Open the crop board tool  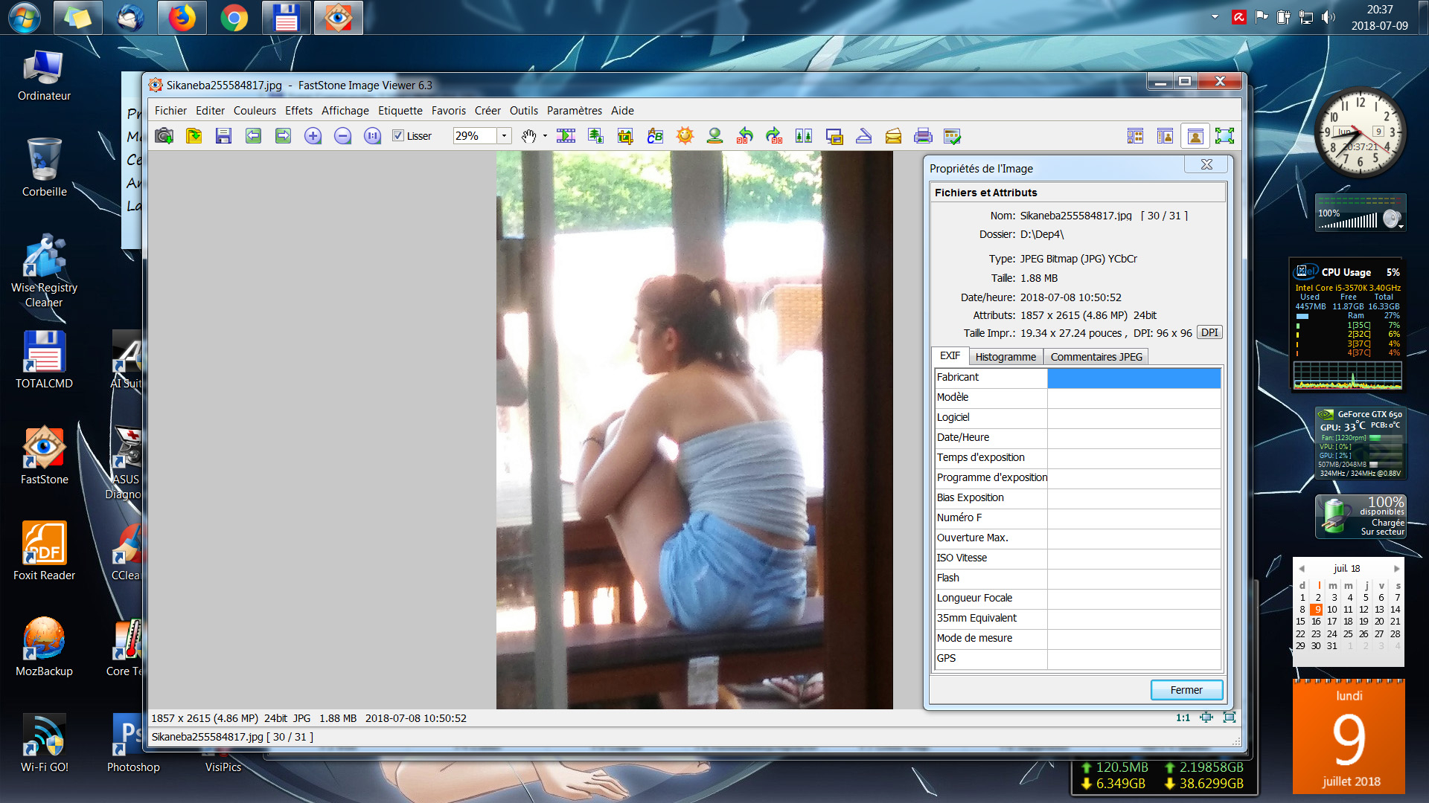coord(625,136)
